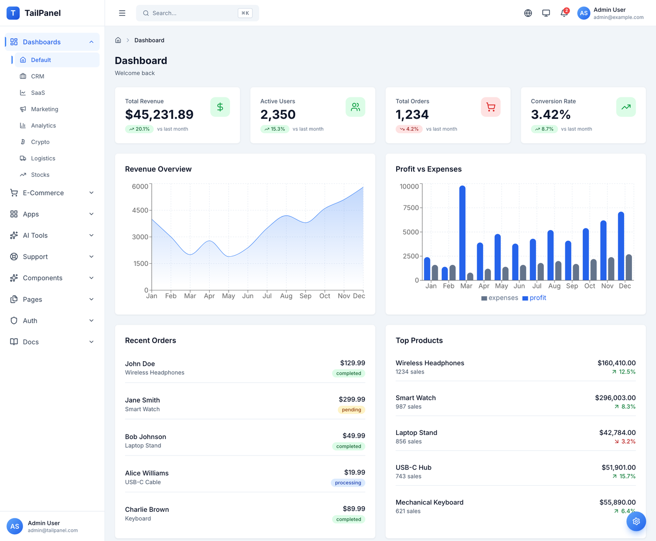Click the $45,231.89 revenue value
This screenshot has width=656, height=541.
coord(159,115)
